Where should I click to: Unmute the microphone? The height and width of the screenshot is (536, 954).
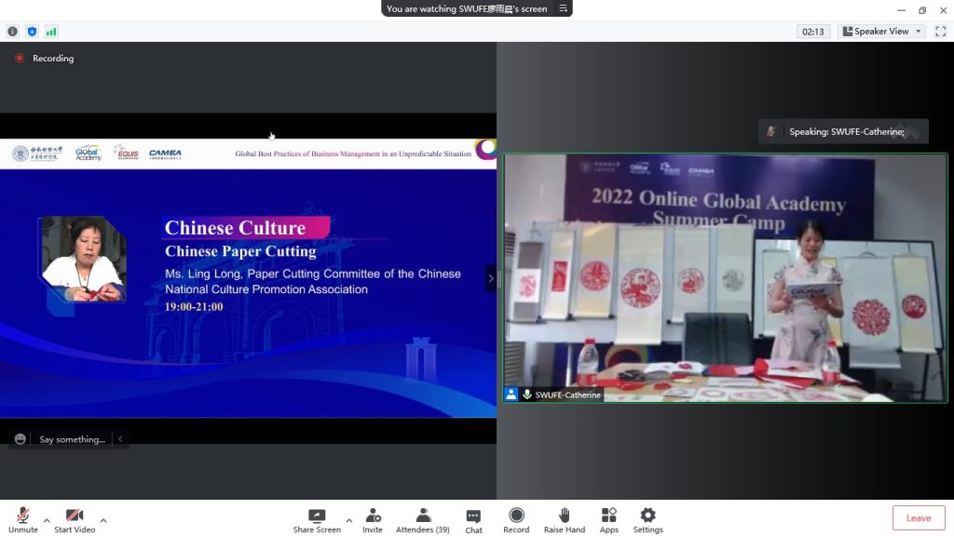pyautogui.click(x=23, y=519)
